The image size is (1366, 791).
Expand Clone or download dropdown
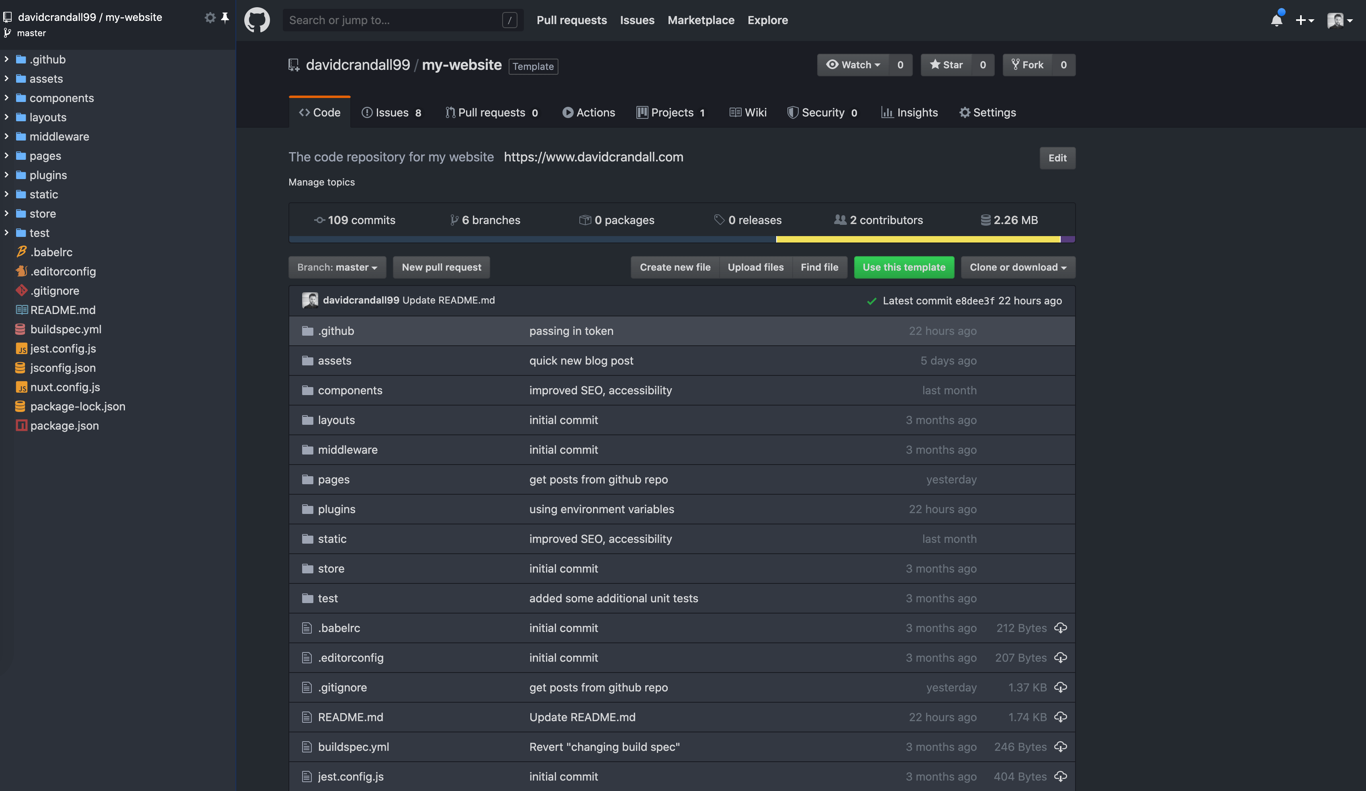point(1017,267)
